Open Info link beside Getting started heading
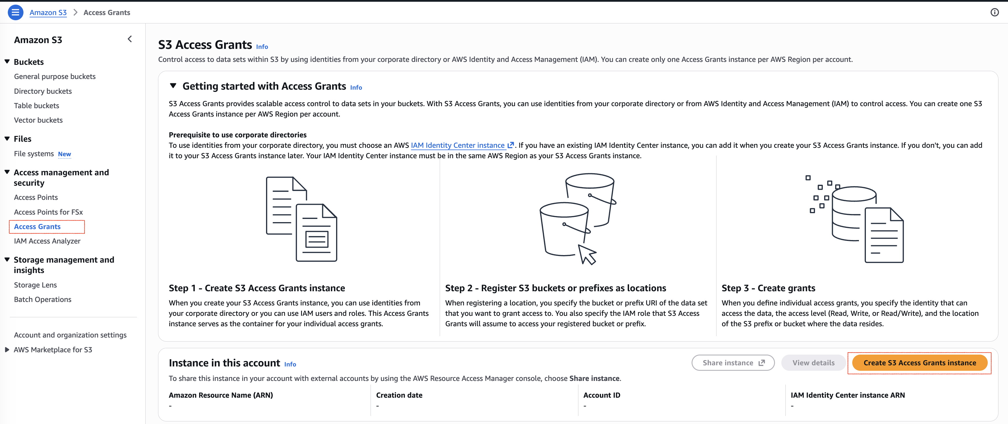 [356, 88]
